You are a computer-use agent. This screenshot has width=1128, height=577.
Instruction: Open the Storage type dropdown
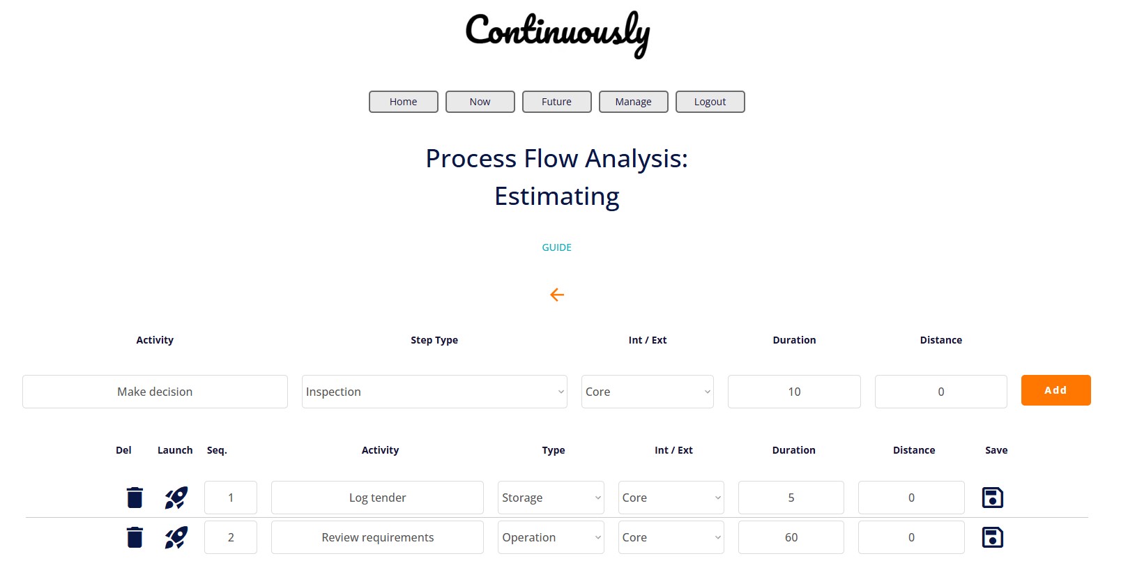tap(550, 498)
